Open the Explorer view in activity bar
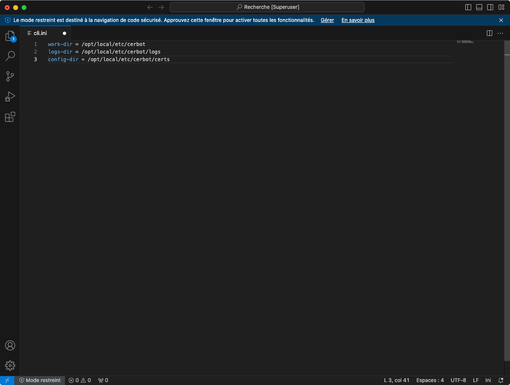 point(10,36)
